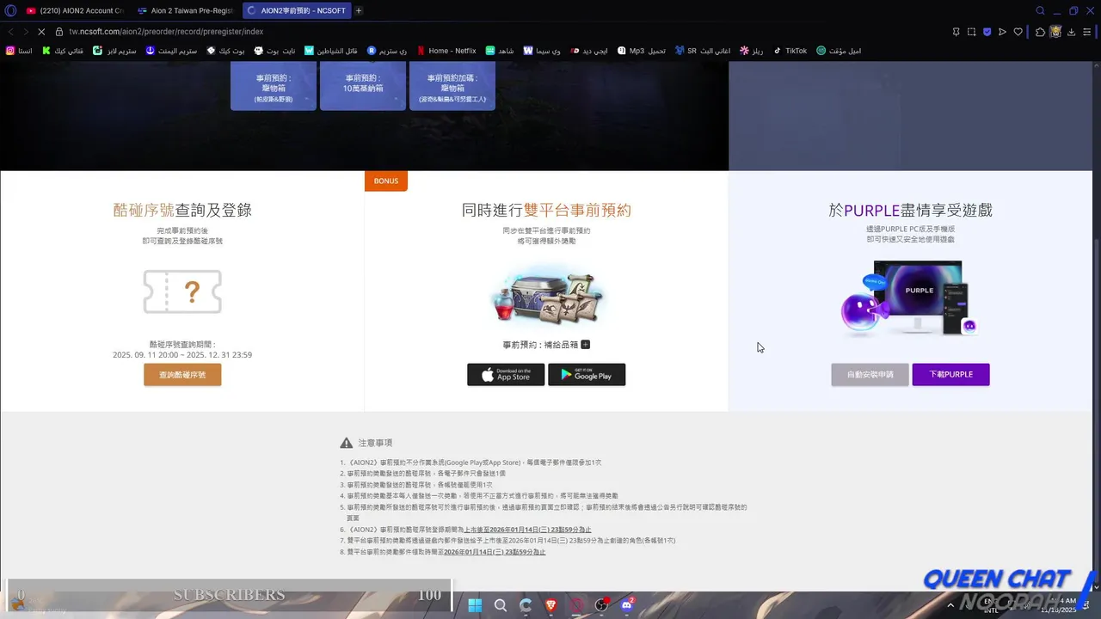
Task: Click the 注意事項 warning triangle icon
Action: click(x=346, y=443)
